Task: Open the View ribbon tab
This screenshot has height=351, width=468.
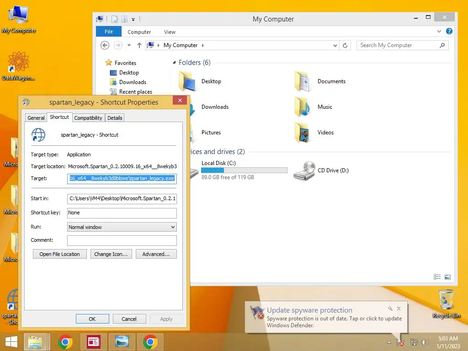Action: [x=170, y=32]
